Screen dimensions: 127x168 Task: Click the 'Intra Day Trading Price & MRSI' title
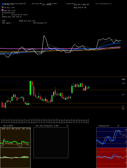tap(52, 126)
